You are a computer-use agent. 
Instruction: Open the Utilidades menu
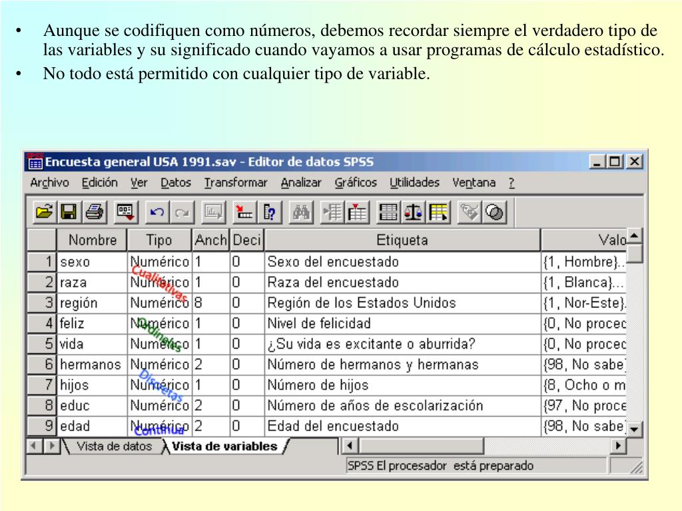pyautogui.click(x=414, y=182)
